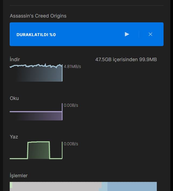This screenshot has width=173, height=191.
Task: Select the İndir section label
Action: pyautogui.click(x=15, y=60)
